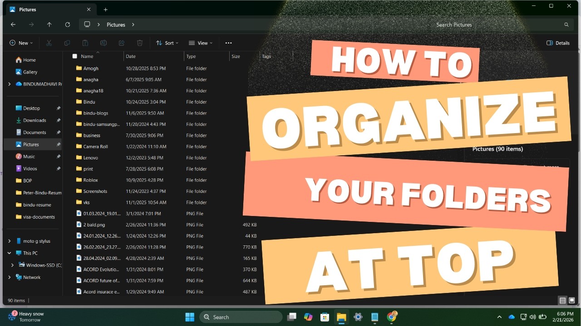581x326 pixels.
Task: Click the search magnifier icon
Action: pos(566,25)
